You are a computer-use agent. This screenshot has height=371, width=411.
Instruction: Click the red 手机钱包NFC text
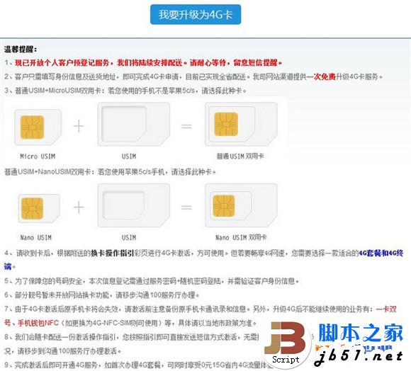[38, 323]
